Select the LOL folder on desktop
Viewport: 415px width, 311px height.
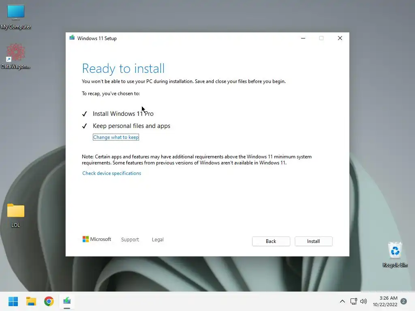[16, 215]
